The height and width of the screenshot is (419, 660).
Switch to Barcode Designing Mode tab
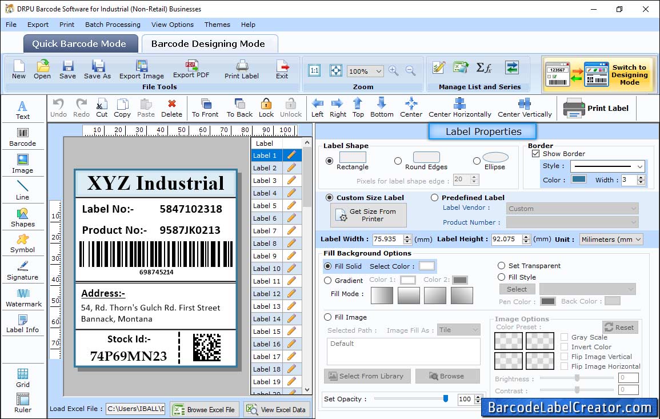[x=209, y=44]
